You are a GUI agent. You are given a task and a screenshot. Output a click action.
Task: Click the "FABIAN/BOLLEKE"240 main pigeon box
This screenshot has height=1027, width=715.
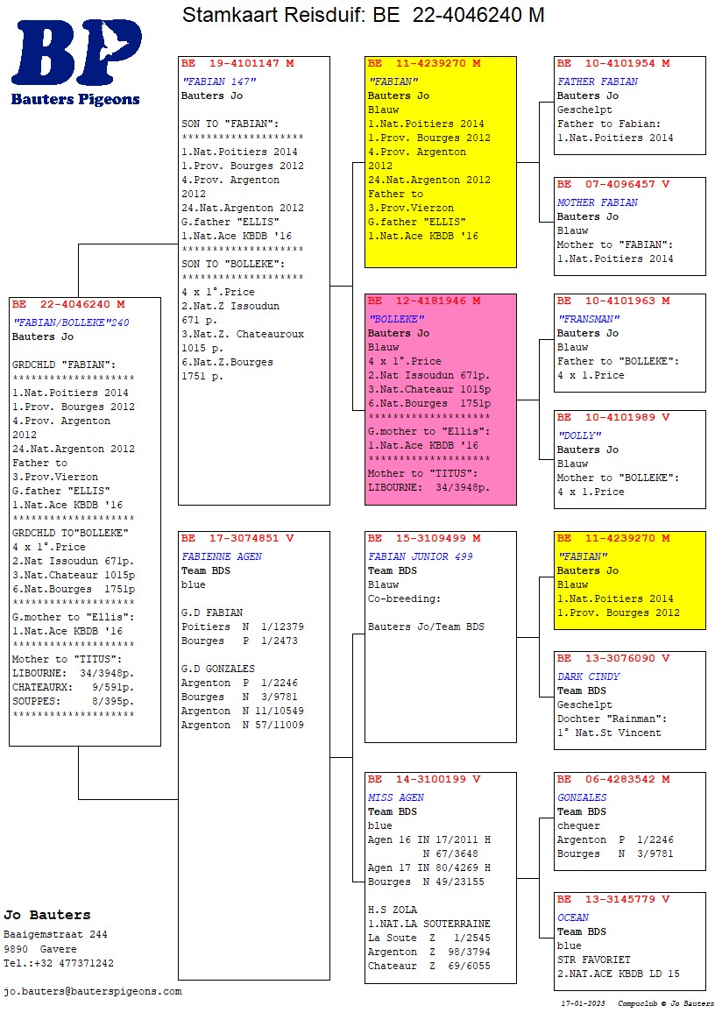click(84, 521)
